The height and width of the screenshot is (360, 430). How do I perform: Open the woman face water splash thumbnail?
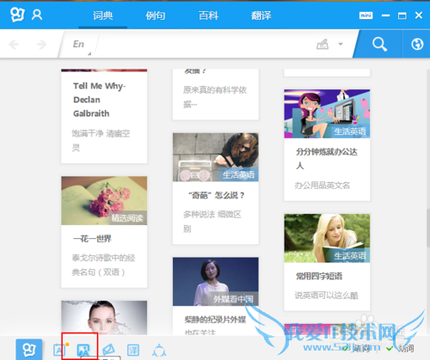pos(104,318)
